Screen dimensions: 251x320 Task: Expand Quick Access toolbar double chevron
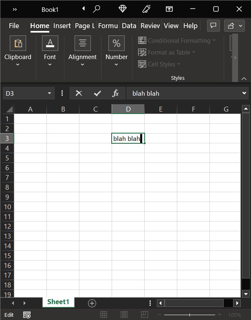coord(15,9)
